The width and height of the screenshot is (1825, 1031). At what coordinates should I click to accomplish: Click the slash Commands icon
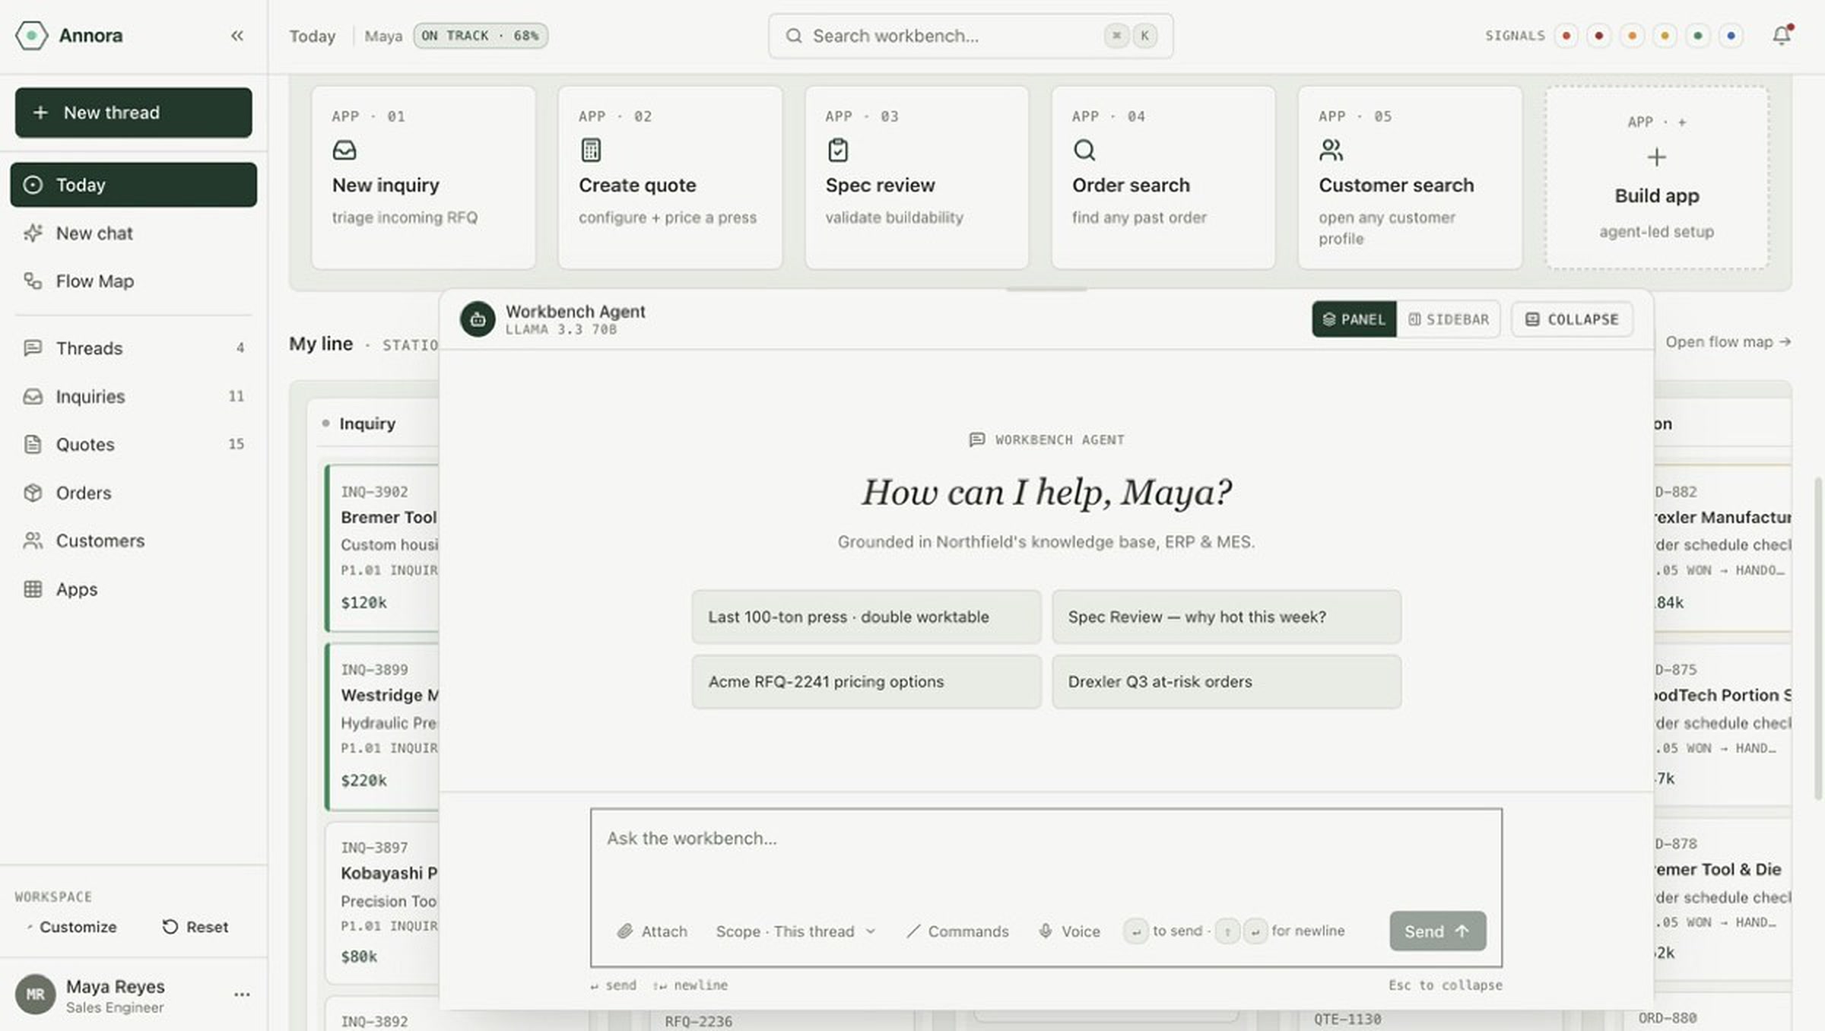pyautogui.click(x=913, y=931)
